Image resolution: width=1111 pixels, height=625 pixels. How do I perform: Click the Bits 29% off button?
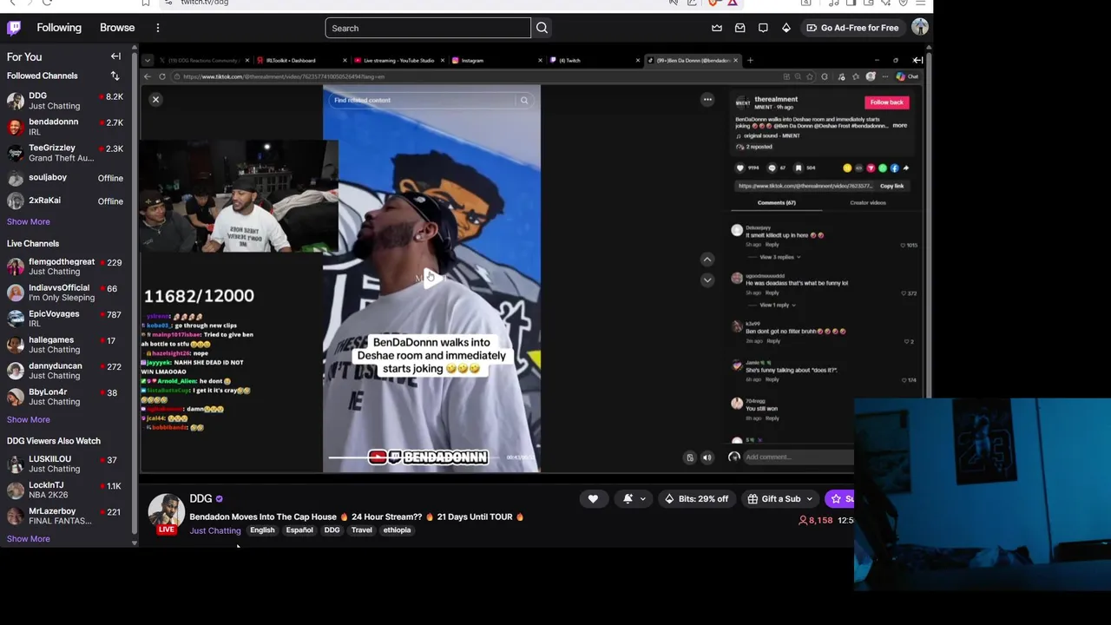pos(696,499)
